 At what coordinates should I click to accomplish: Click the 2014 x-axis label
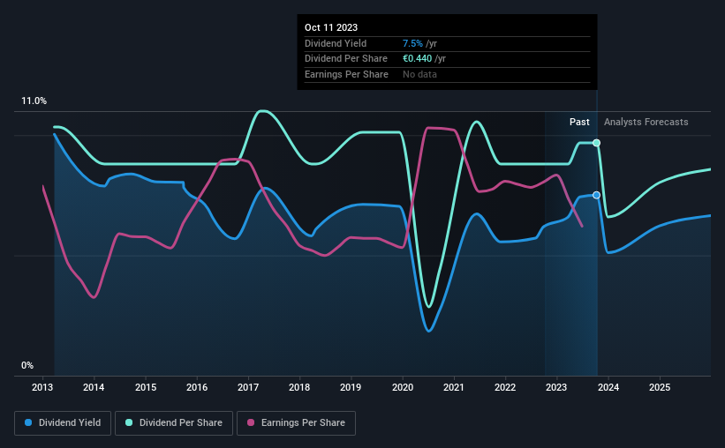tap(94, 387)
